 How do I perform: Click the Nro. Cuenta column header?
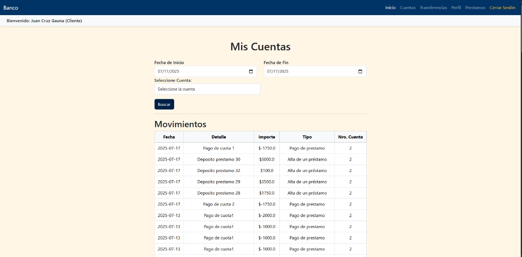[x=350, y=137]
